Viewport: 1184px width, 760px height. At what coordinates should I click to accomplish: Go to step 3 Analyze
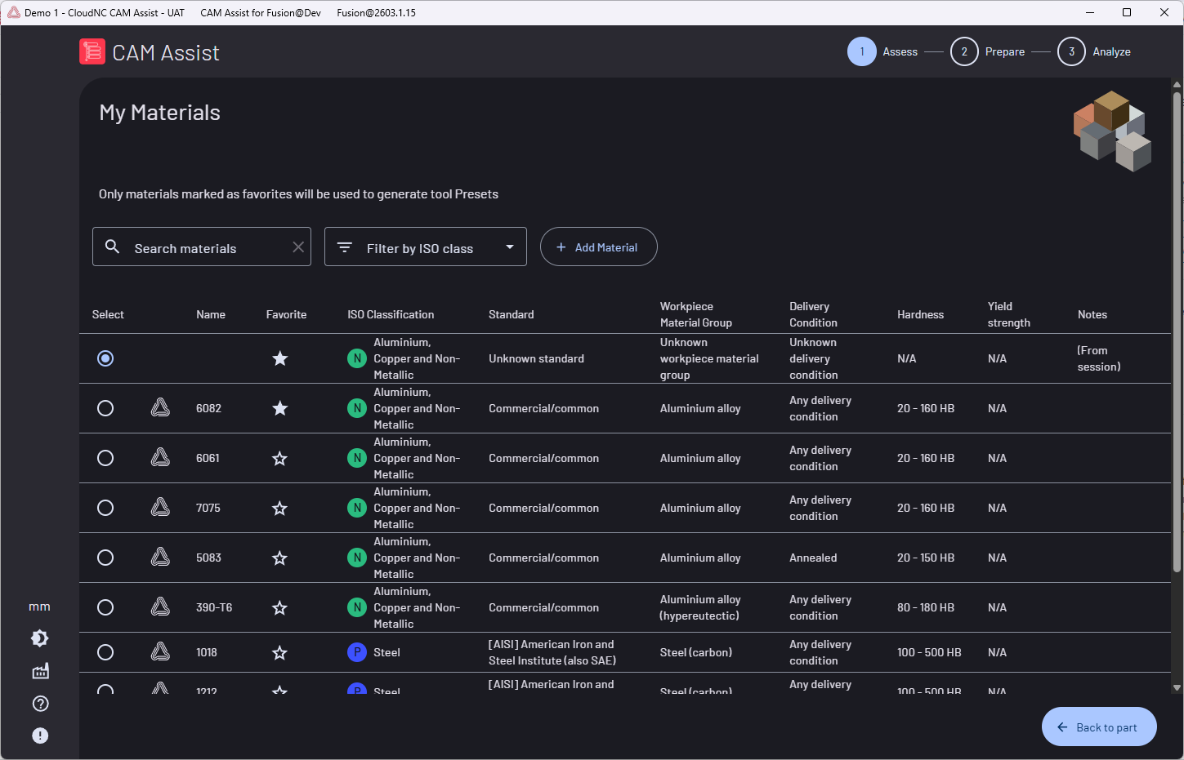(1094, 51)
